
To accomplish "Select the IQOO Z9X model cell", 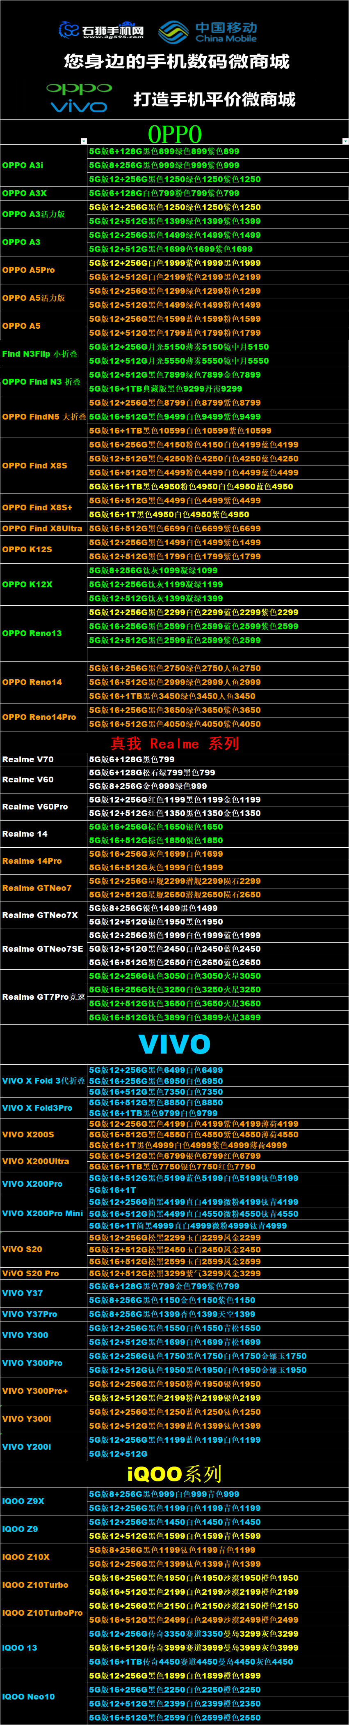I will click(x=44, y=1501).
